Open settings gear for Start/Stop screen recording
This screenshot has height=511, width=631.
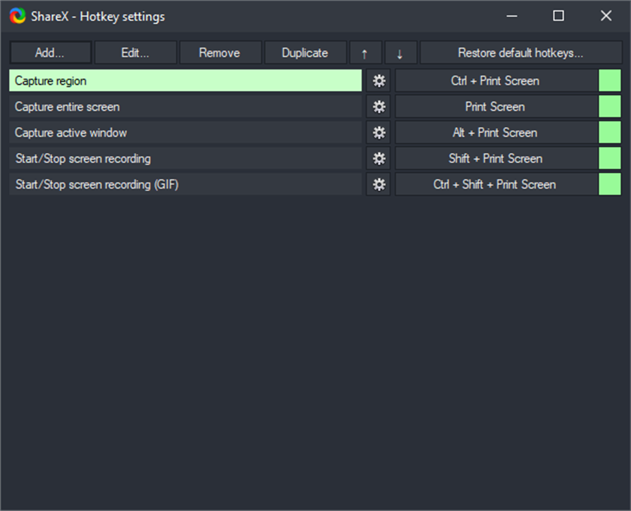[x=378, y=158]
